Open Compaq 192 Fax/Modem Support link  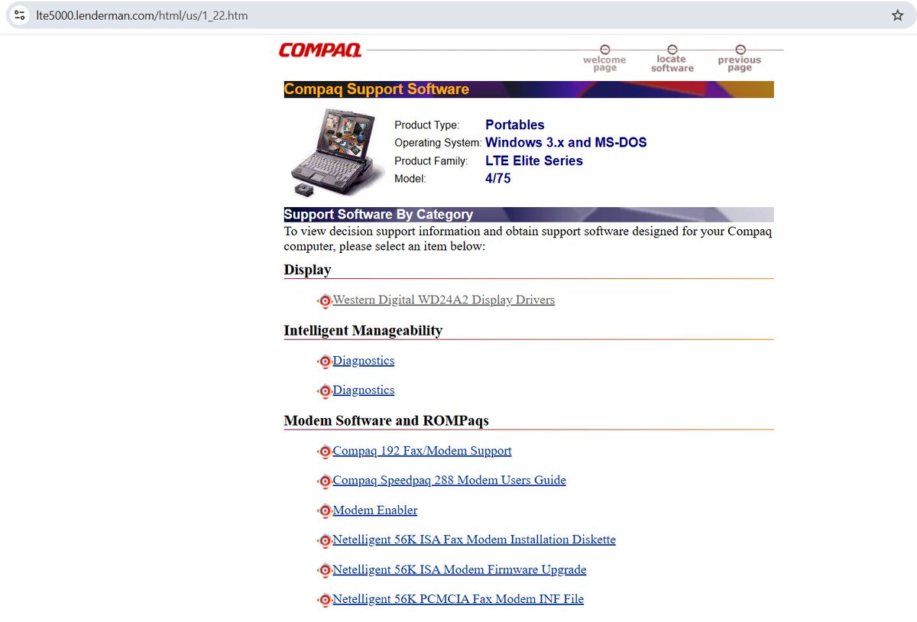pyautogui.click(x=423, y=450)
